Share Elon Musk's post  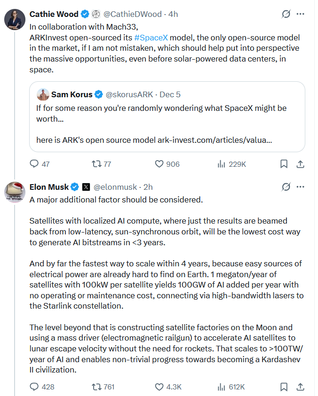pos(300,387)
